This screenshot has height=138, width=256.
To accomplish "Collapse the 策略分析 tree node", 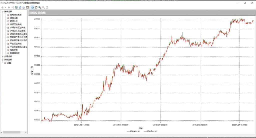I will click(2, 11).
